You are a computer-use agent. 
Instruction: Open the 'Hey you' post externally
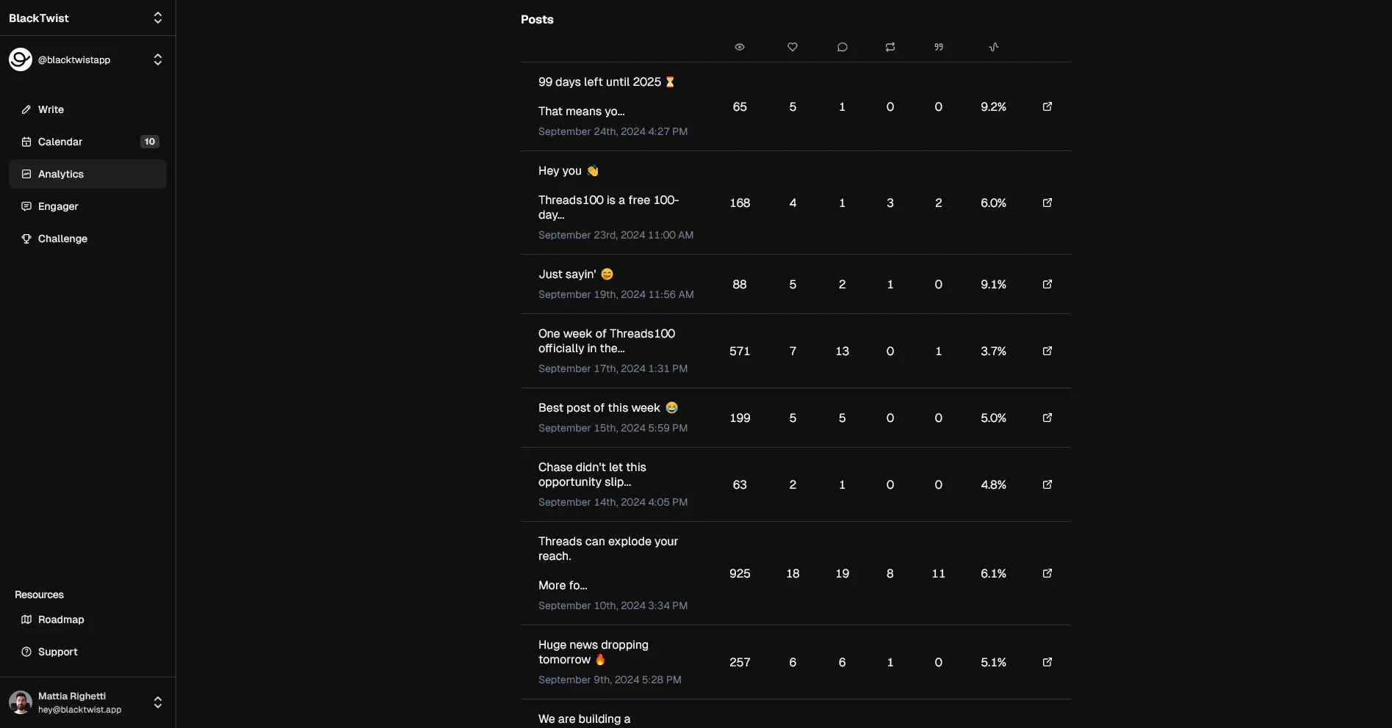[1047, 203]
